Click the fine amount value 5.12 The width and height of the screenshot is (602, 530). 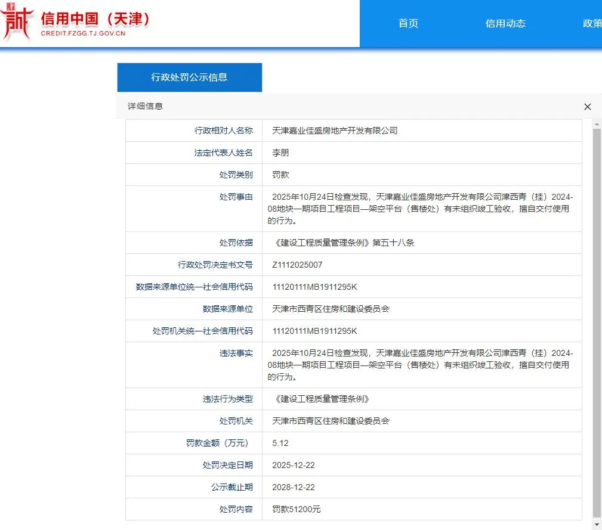point(280,443)
